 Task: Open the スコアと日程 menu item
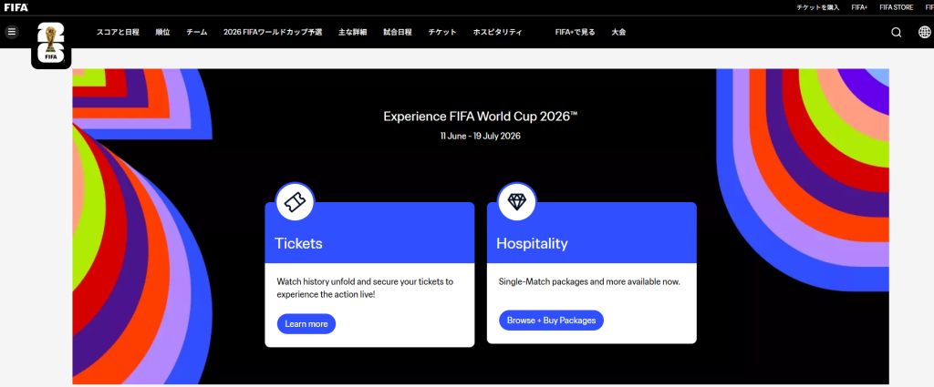[x=118, y=33]
